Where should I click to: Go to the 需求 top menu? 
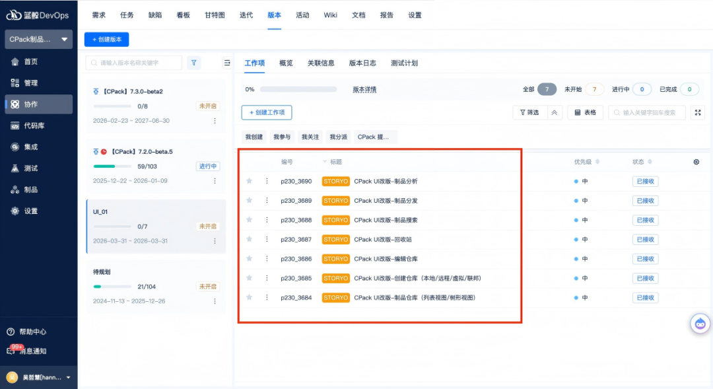[98, 15]
